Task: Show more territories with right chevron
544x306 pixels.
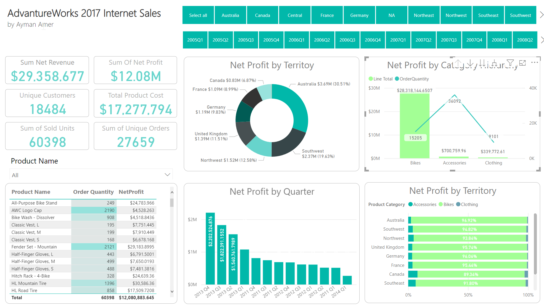Action: click(542, 15)
